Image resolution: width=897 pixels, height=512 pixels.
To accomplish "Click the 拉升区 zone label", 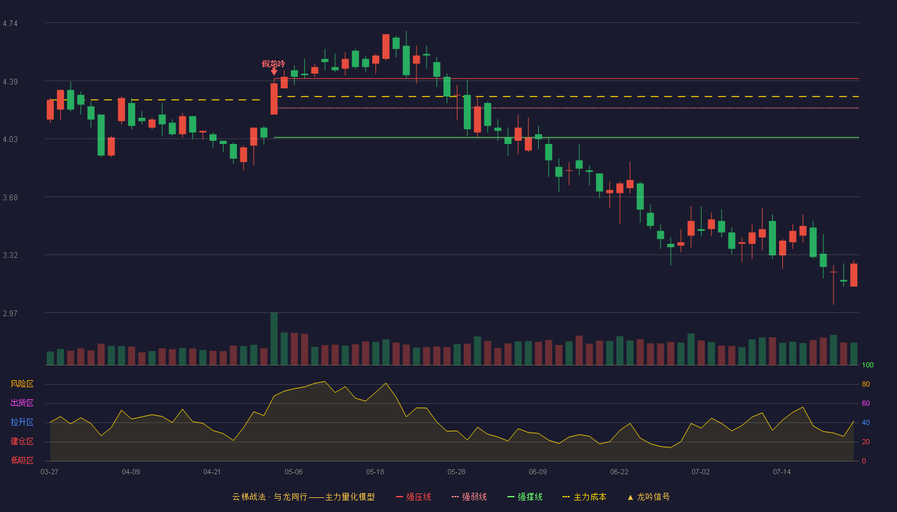I will [x=22, y=422].
